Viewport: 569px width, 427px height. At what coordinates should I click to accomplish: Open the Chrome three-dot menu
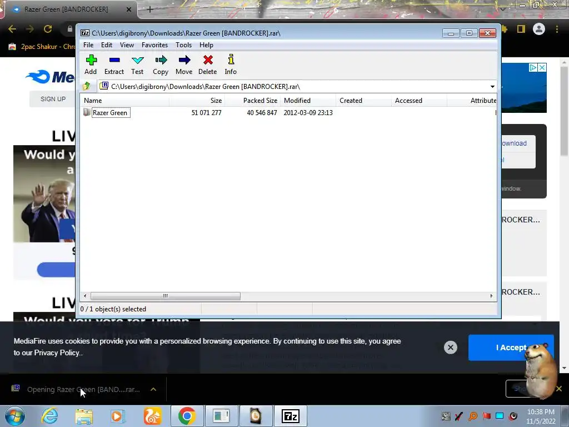pyautogui.click(x=557, y=29)
